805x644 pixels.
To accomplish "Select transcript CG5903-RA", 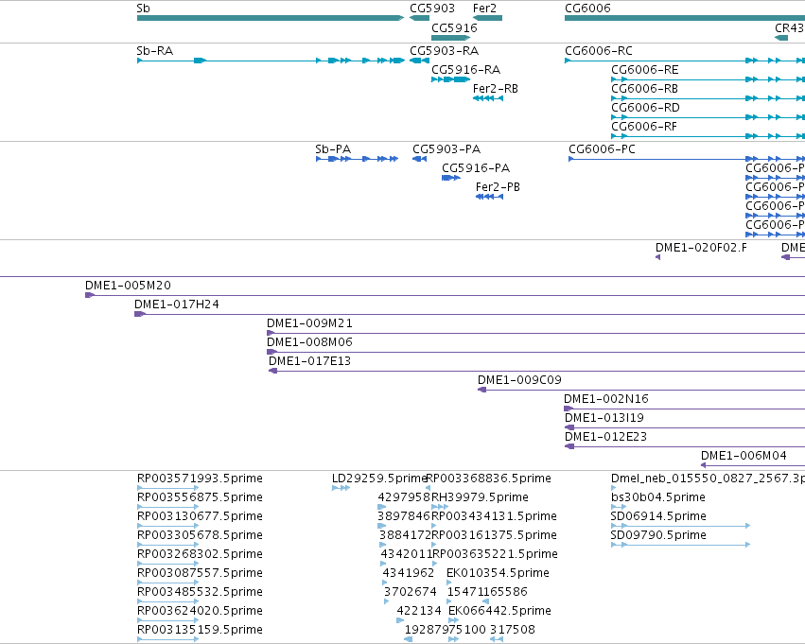I will pyautogui.click(x=419, y=61).
